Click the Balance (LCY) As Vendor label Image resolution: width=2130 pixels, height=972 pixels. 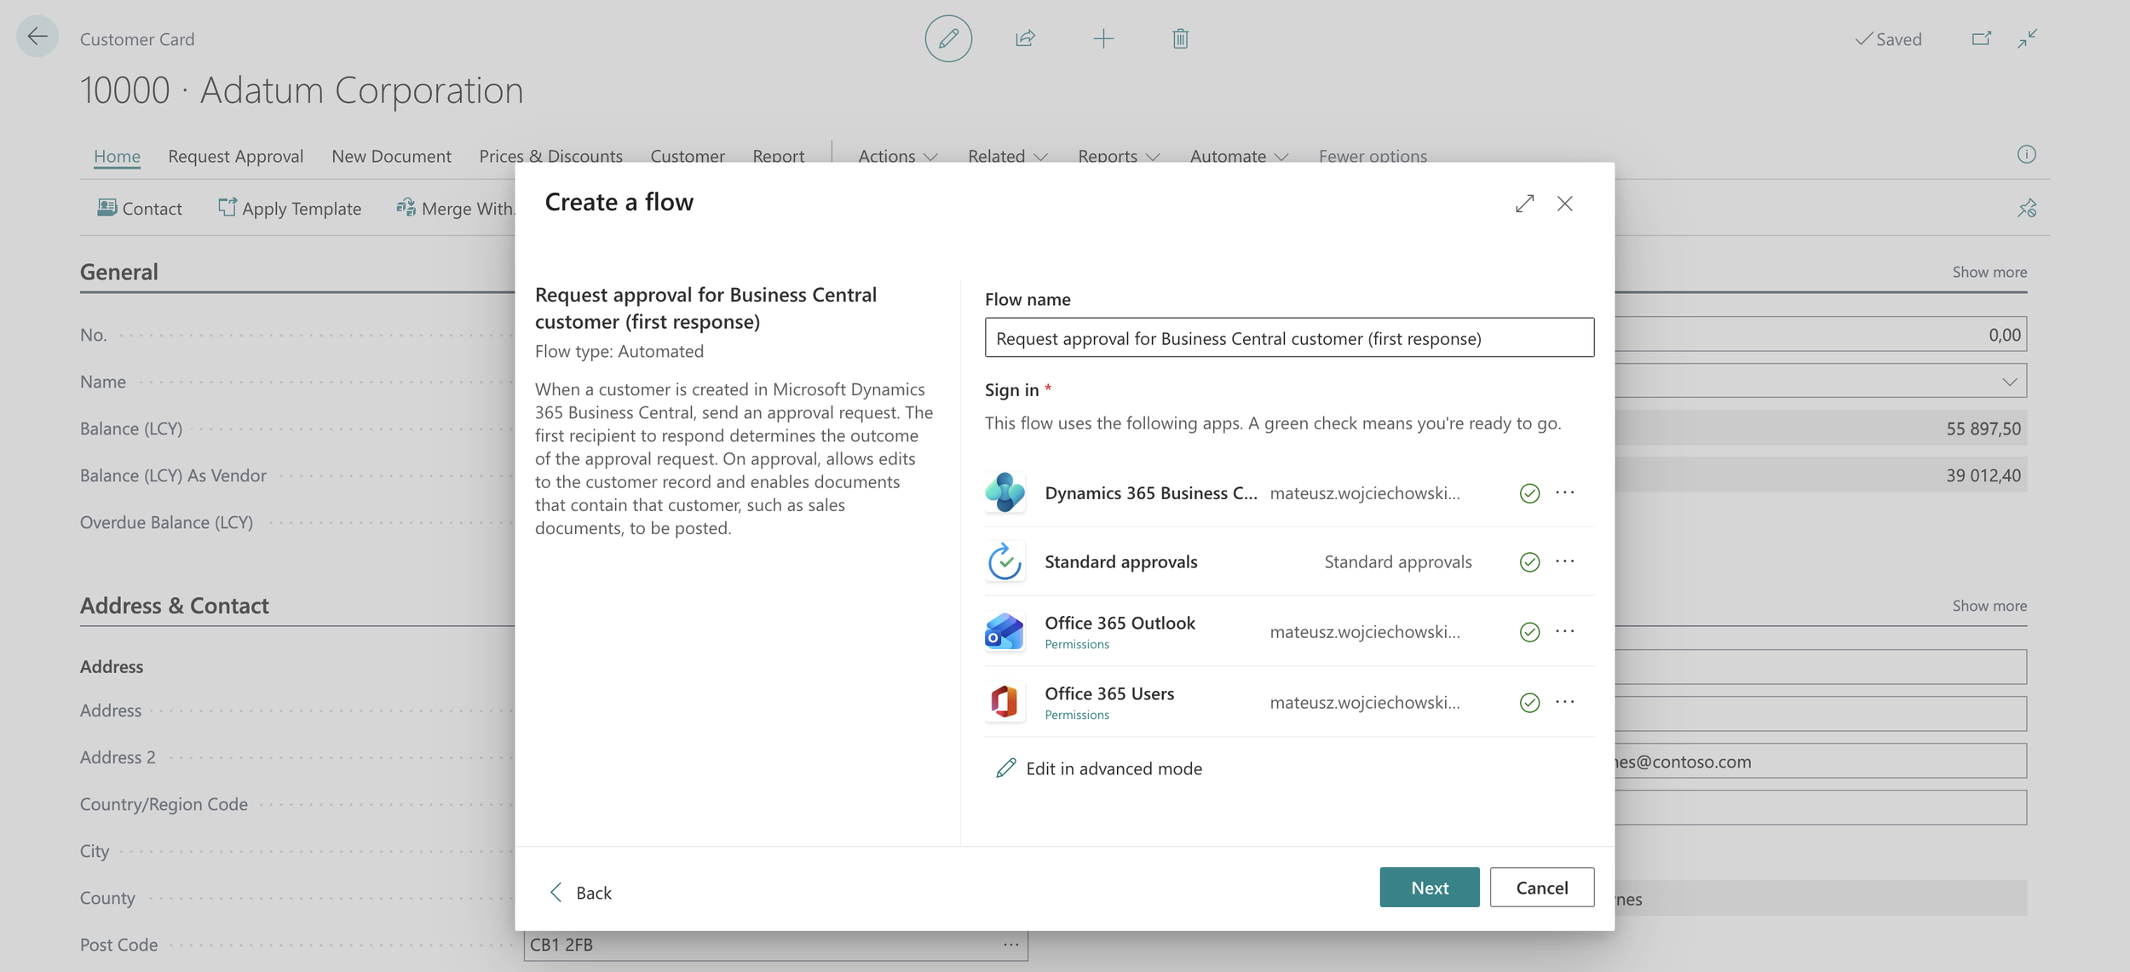pos(173,475)
